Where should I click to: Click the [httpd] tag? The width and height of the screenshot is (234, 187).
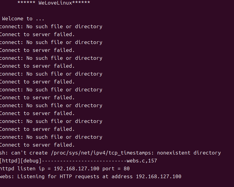(x=9, y=161)
